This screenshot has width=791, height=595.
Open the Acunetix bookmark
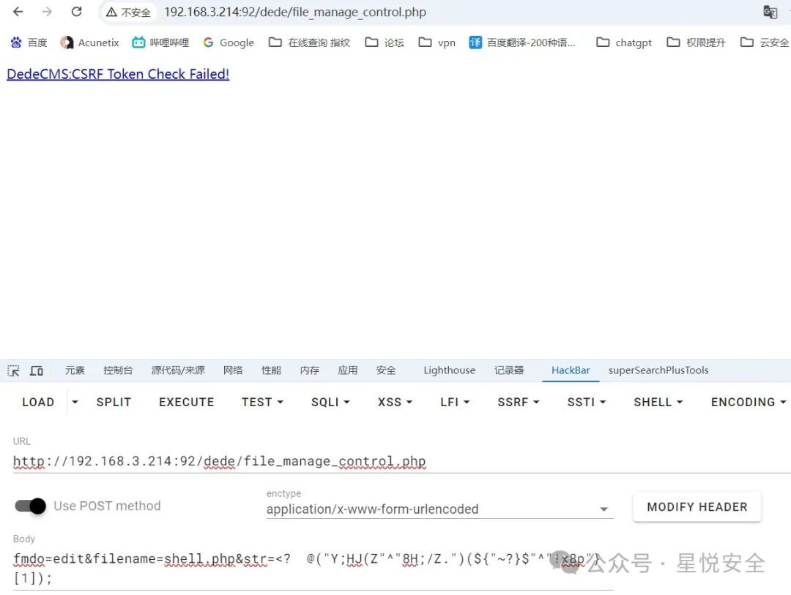point(90,42)
